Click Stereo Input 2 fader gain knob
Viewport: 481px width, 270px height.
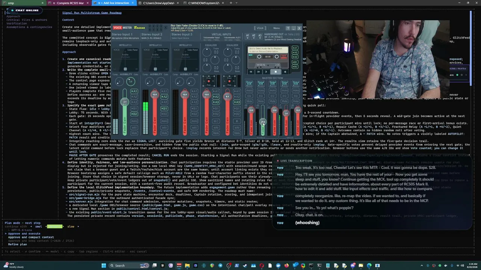pyautogui.click(x=154, y=94)
